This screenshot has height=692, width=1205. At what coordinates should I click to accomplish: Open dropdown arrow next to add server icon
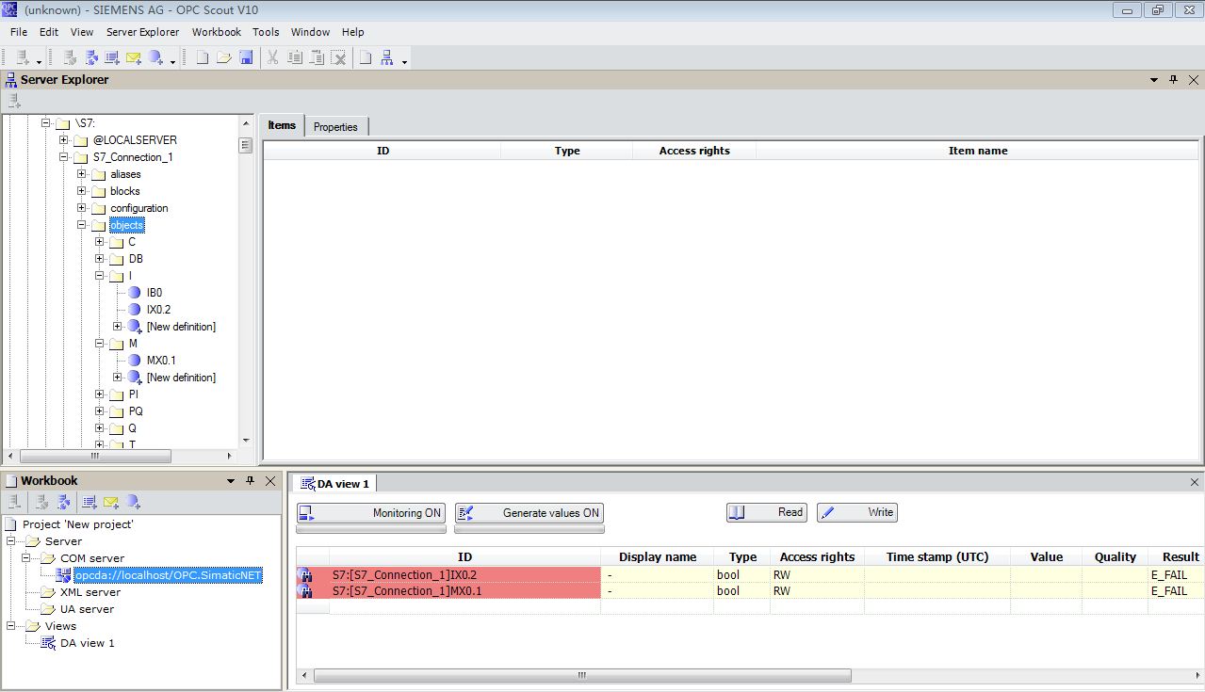pos(39,61)
